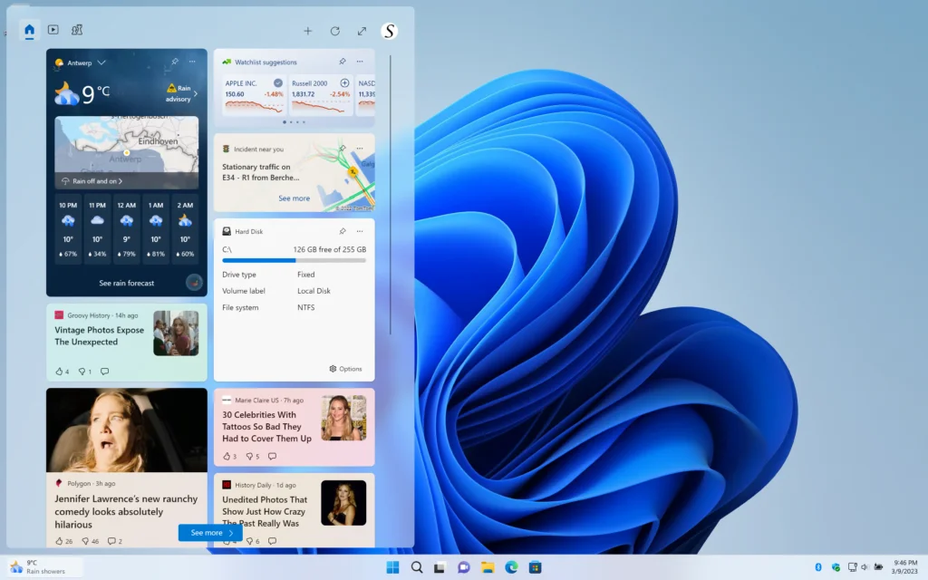928x580 pixels.
Task: Open Hard Disk widget more options
Action: coord(360,231)
